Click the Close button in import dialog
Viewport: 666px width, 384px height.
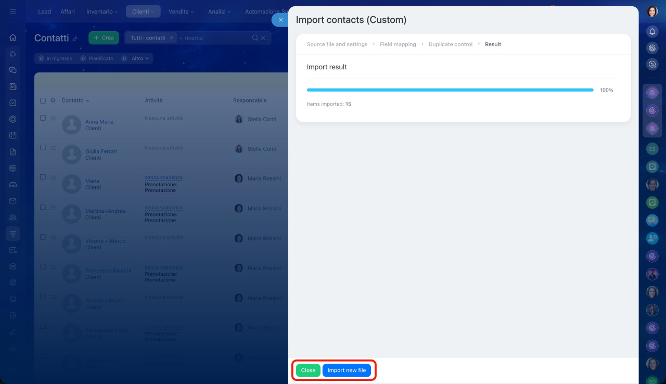(308, 370)
